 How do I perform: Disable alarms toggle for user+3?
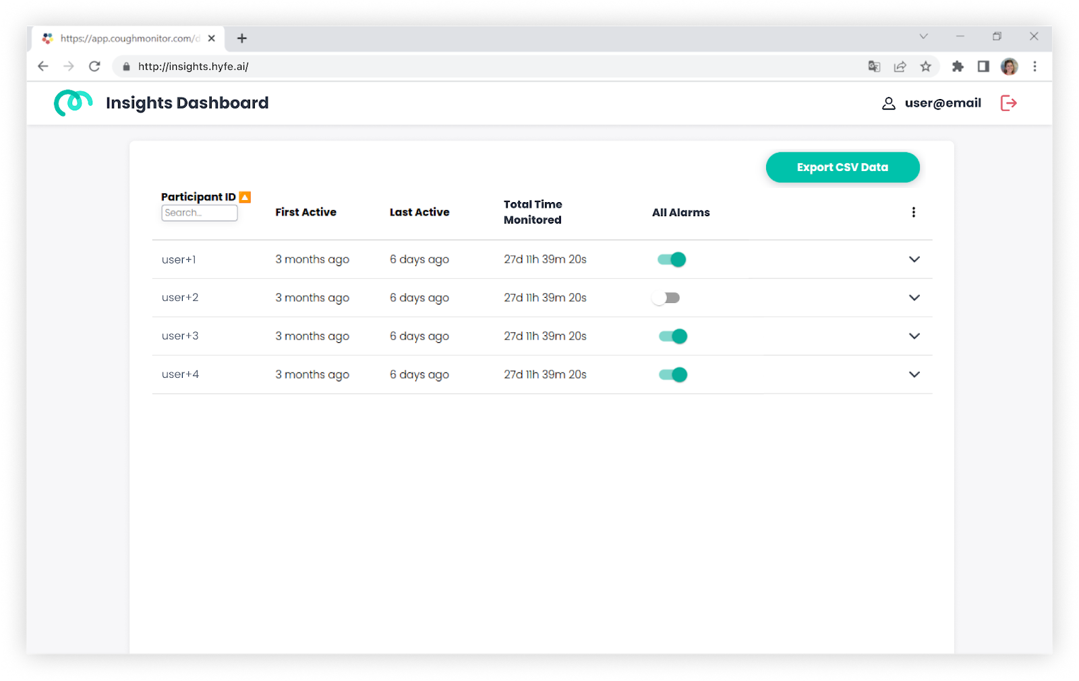tap(673, 336)
